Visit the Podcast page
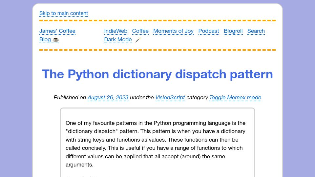The image size is (315, 177). (209, 31)
